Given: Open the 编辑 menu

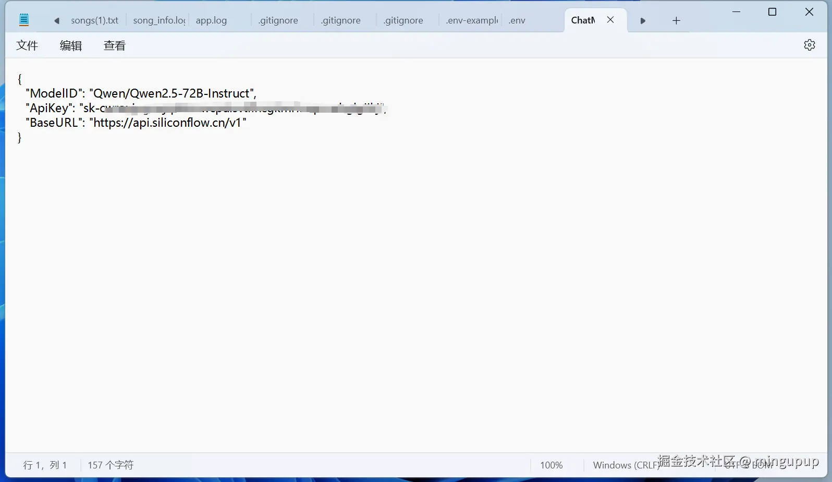Looking at the screenshot, I should [71, 45].
